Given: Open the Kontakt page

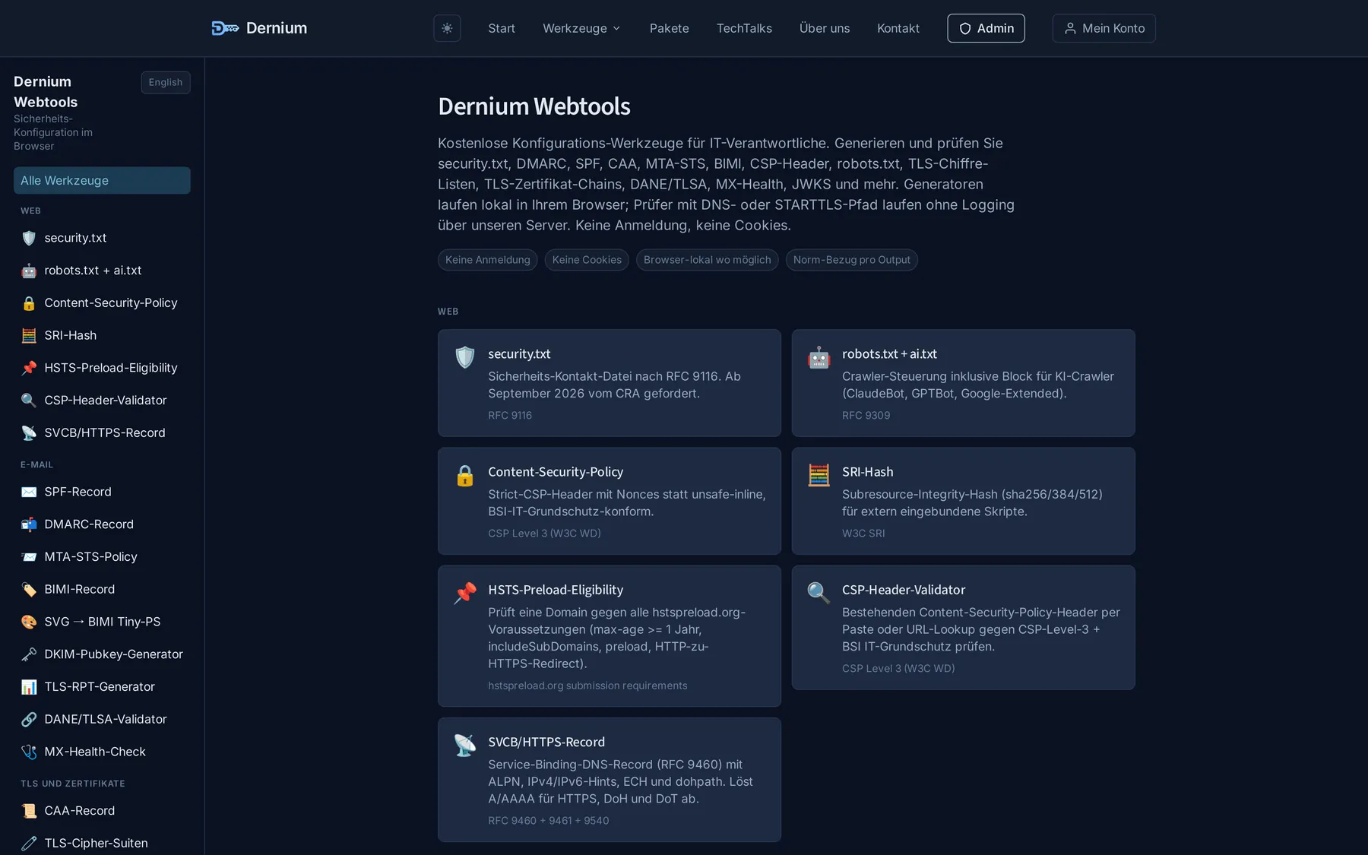Looking at the screenshot, I should click(x=898, y=28).
